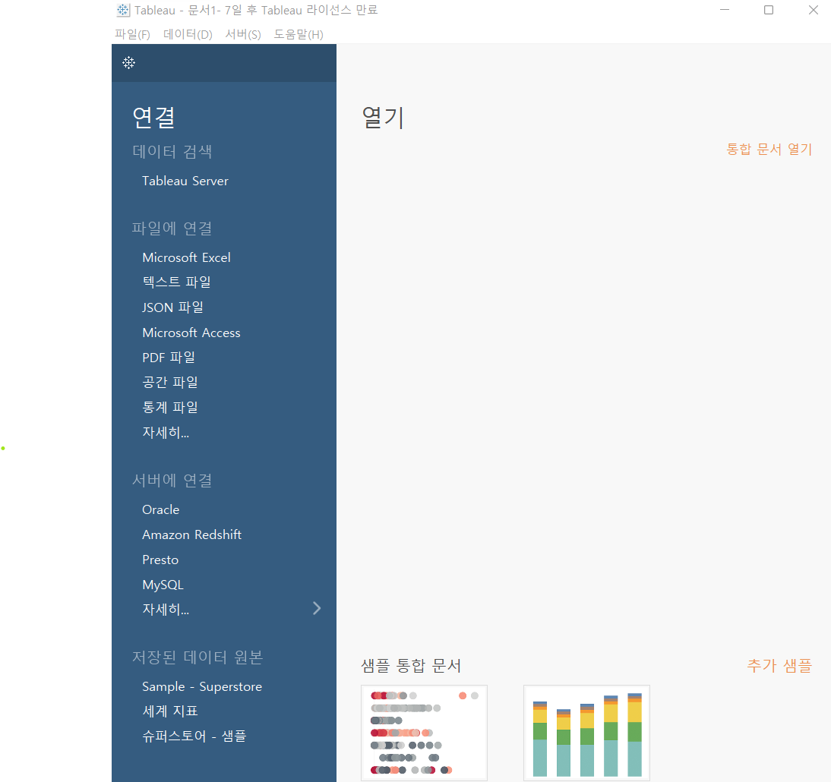
Task: Close the Tableau window
Action: [x=813, y=10]
